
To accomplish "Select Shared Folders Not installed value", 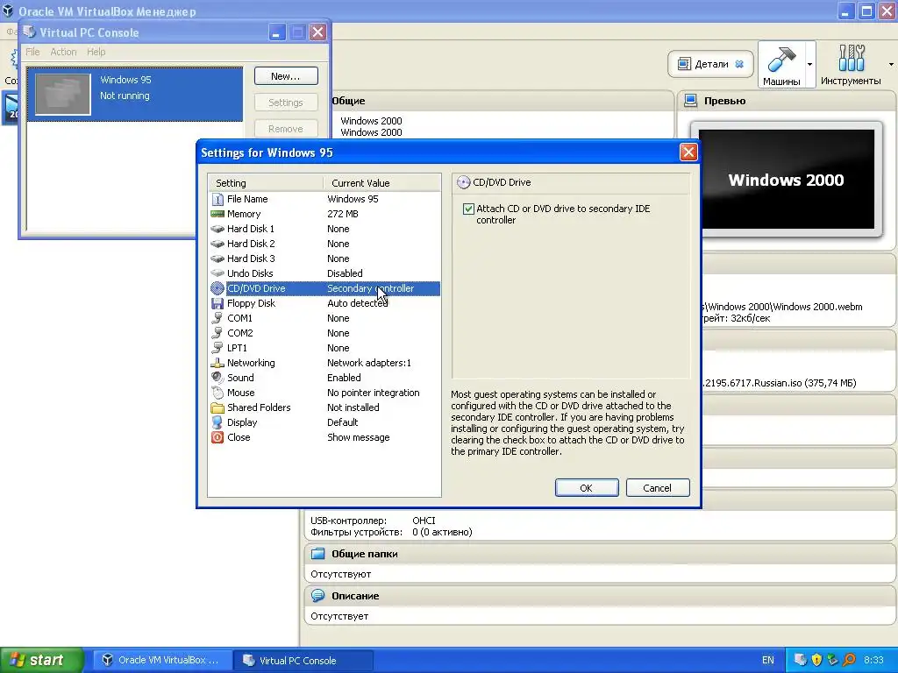I will point(353,407).
